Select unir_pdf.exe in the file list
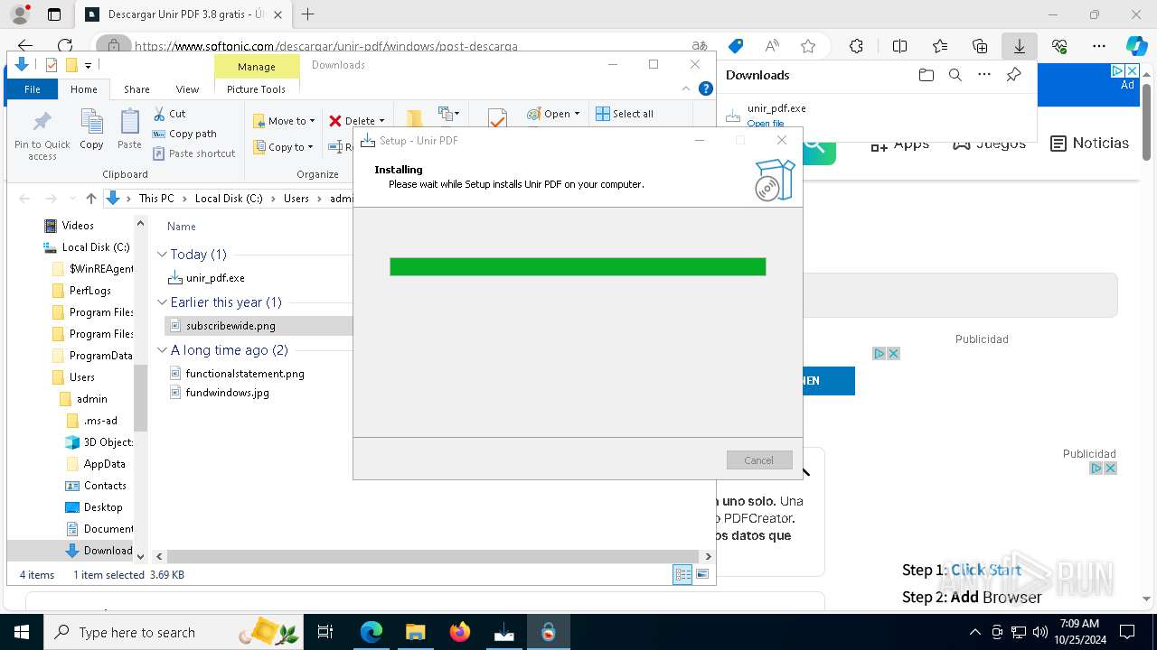The width and height of the screenshot is (1157, 650). (215, 278)
